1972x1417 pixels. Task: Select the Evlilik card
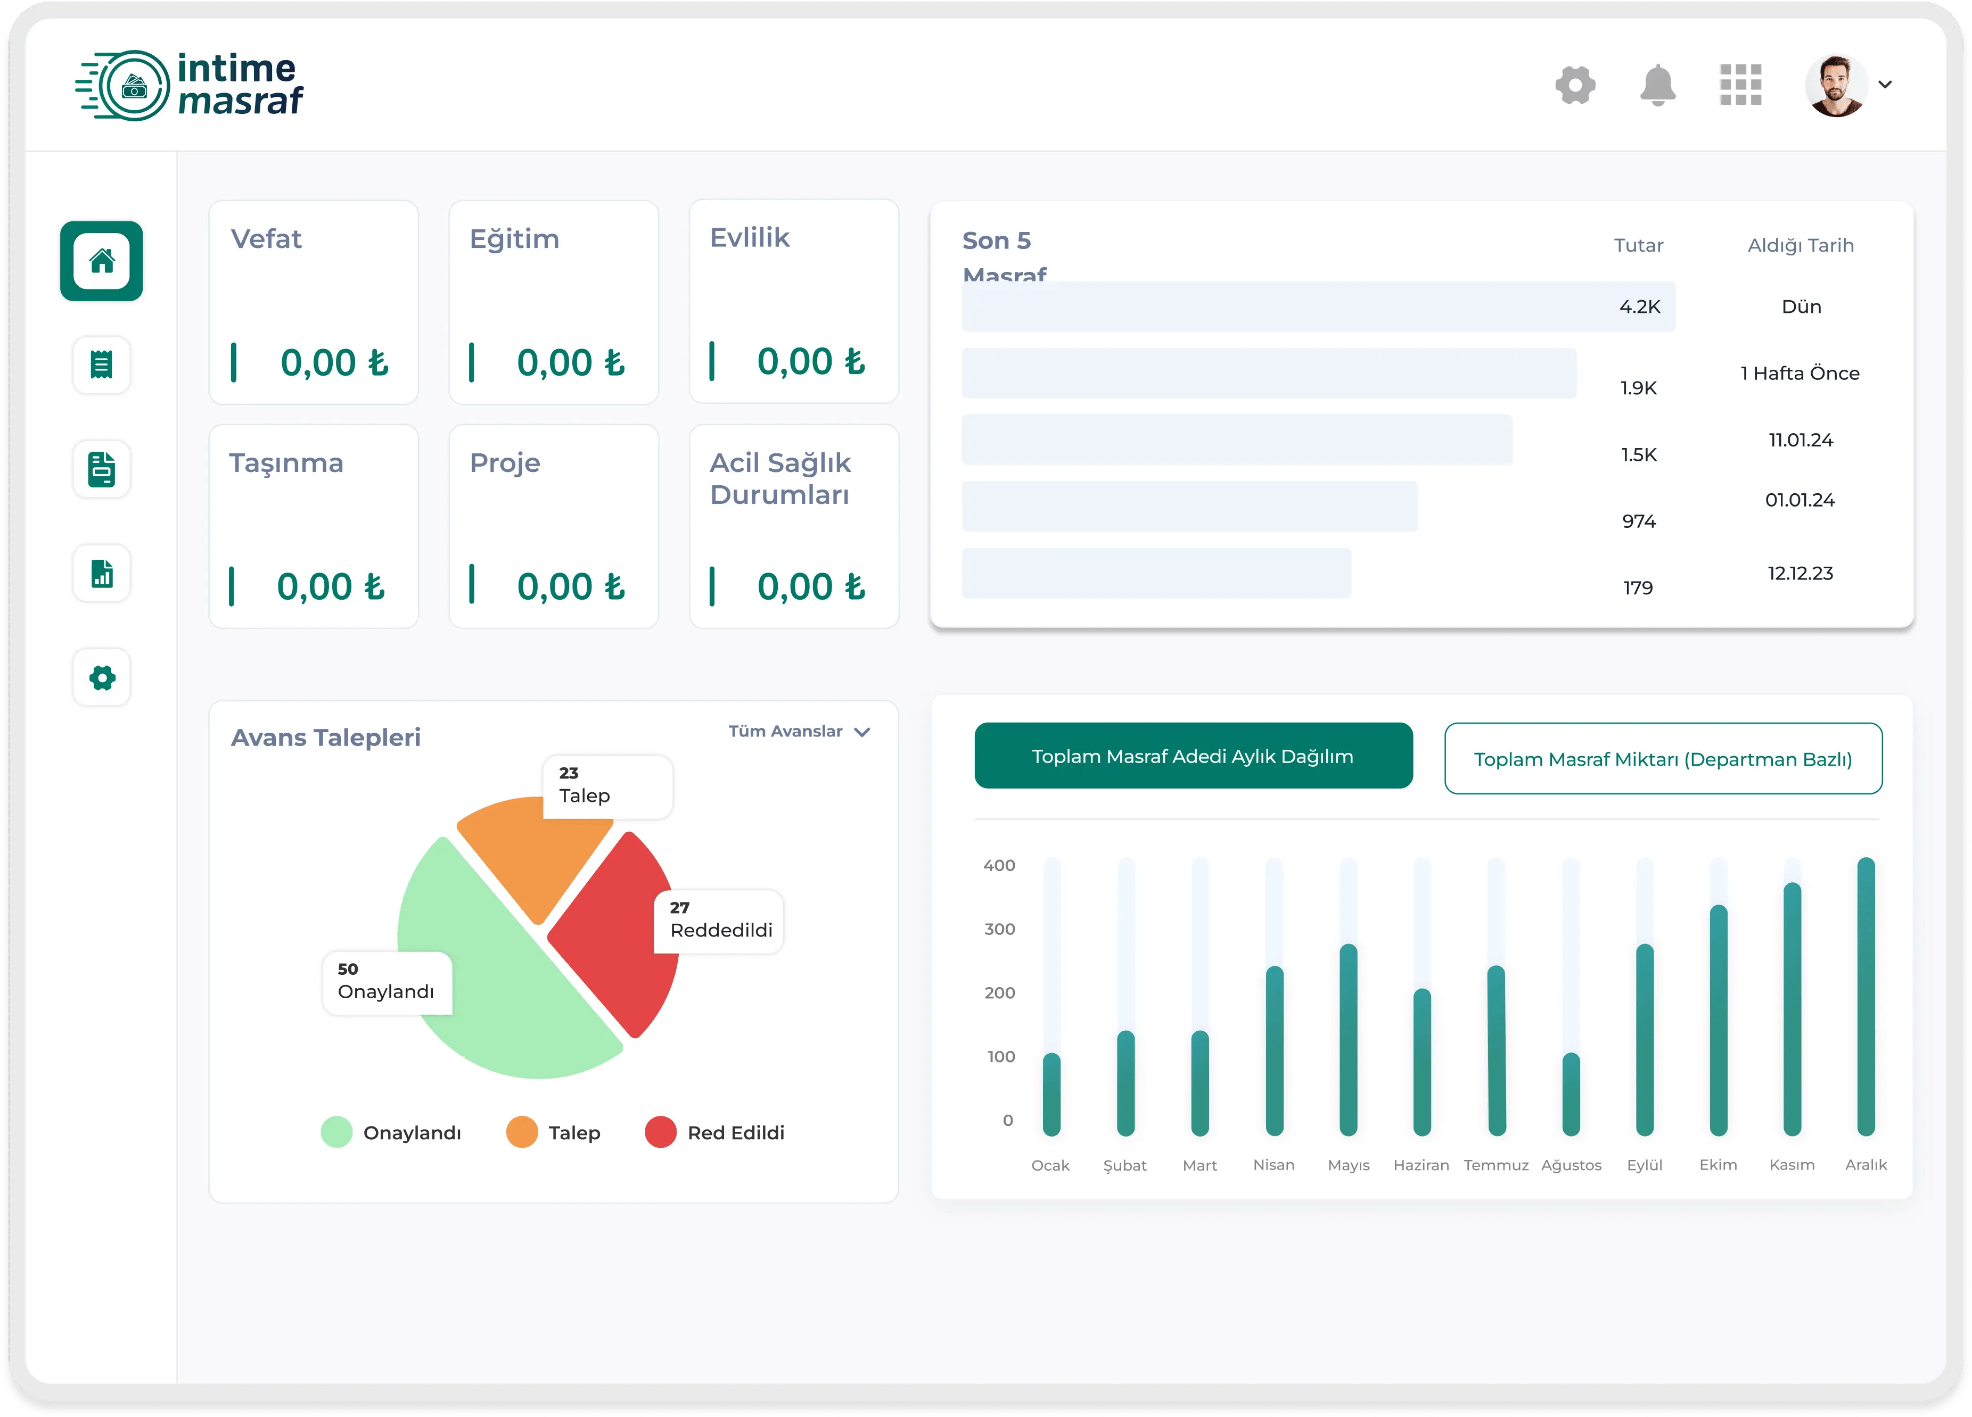tap(794, 302)
